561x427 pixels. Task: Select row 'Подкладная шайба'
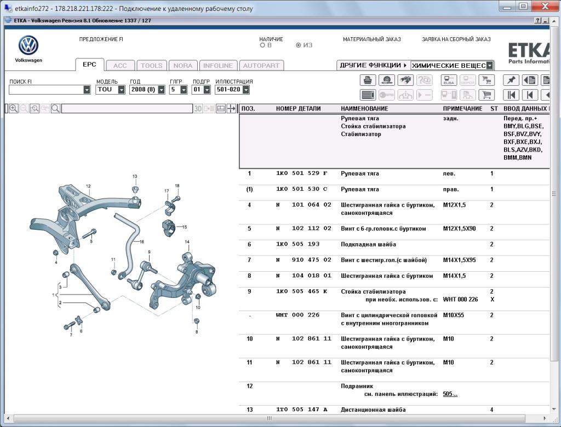[x=394, y=244]
